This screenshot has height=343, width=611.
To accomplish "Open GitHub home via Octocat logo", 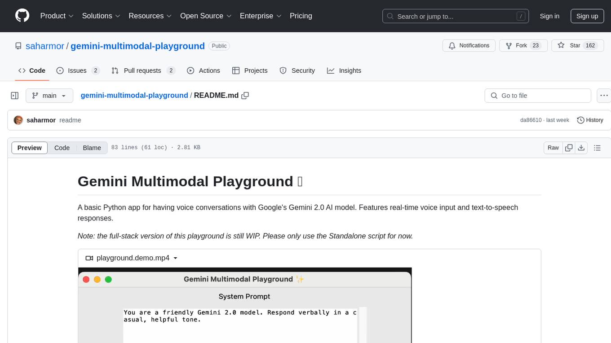I will 22,16.
